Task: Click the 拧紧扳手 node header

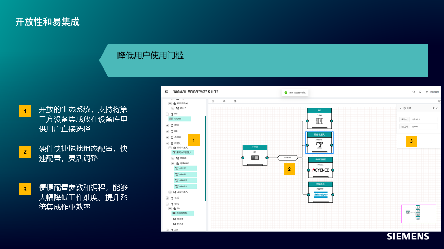Action: [320, 184]
